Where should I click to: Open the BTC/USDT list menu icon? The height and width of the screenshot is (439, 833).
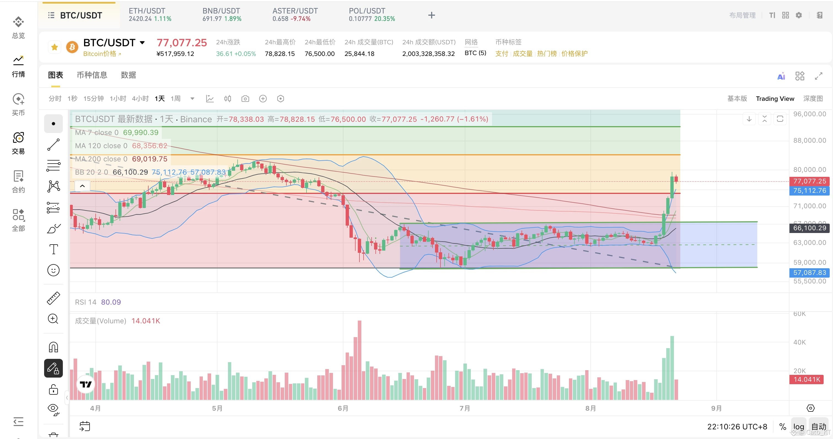(51, 15)
